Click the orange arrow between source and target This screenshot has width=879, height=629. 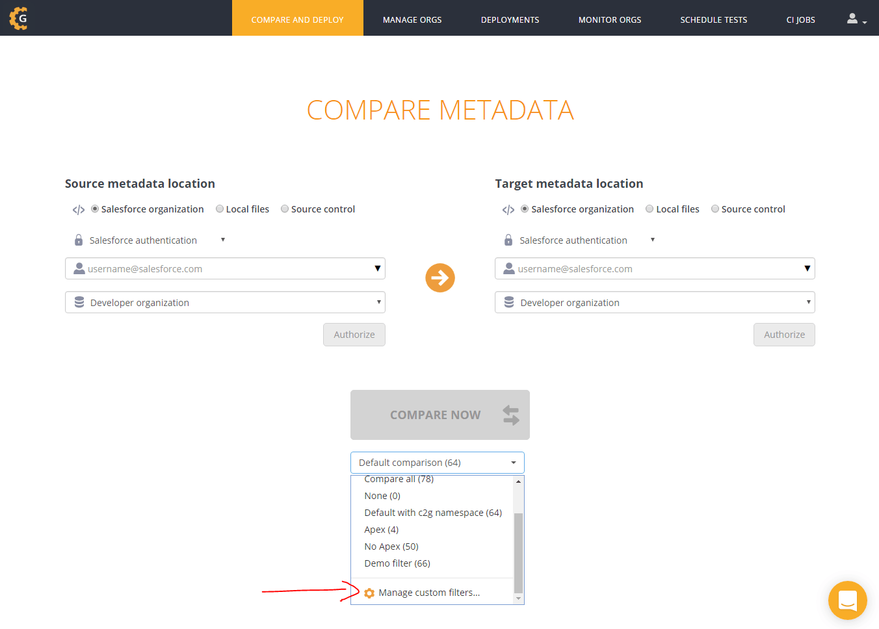[440, 278]
